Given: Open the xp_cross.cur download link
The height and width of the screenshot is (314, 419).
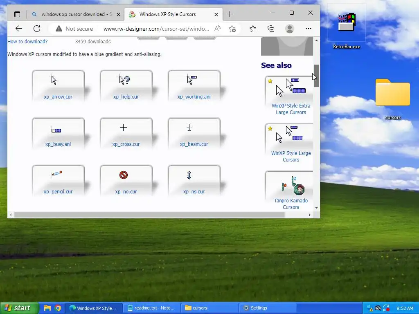Looking at the screenshot, I should pos(126,144).
